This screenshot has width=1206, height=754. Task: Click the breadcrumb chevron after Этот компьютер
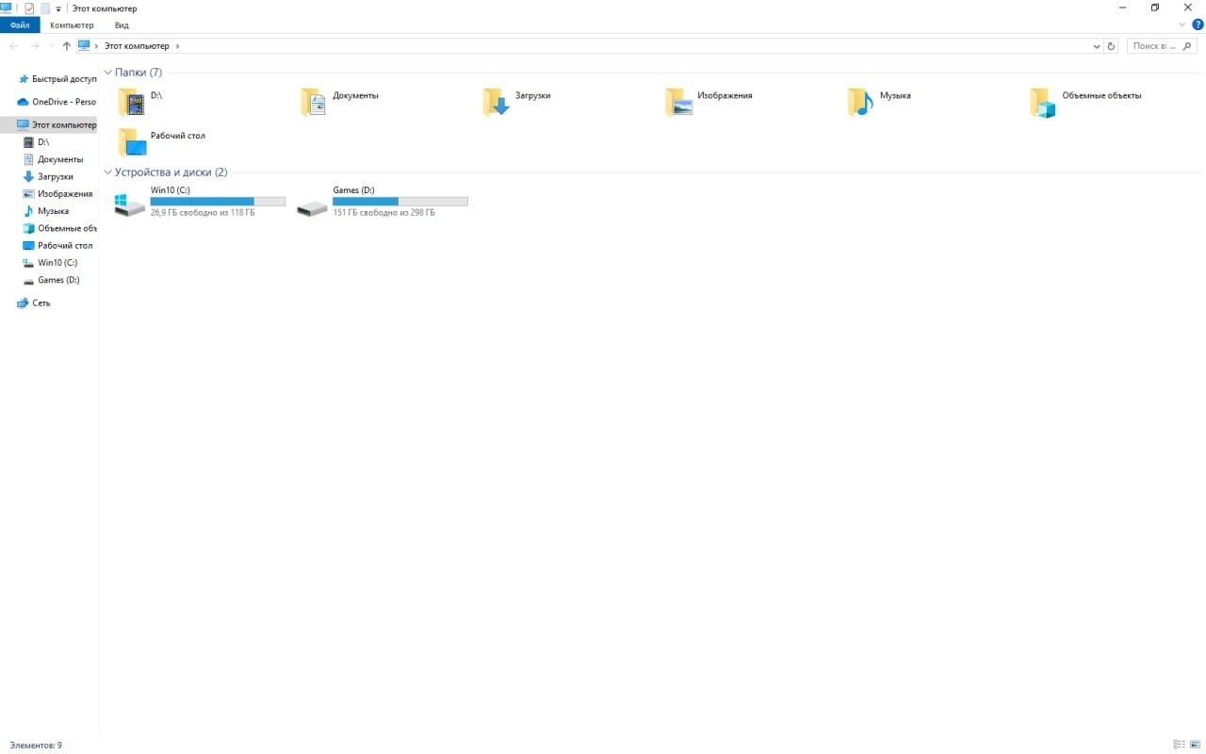(x=177, y=46)
